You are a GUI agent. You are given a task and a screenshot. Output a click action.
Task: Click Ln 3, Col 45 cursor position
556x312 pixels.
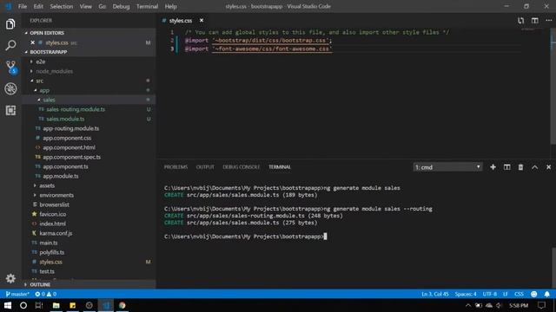click(x=435, y=294)
